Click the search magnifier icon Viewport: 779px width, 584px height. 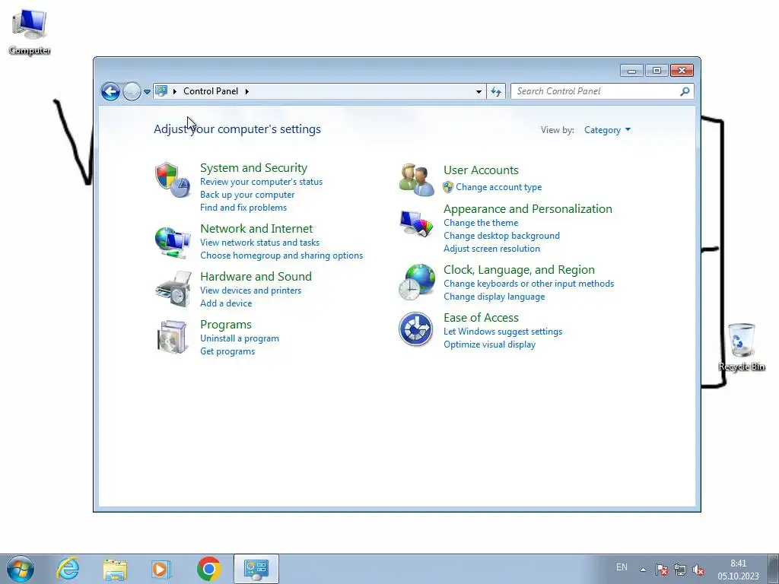(685, 91)
